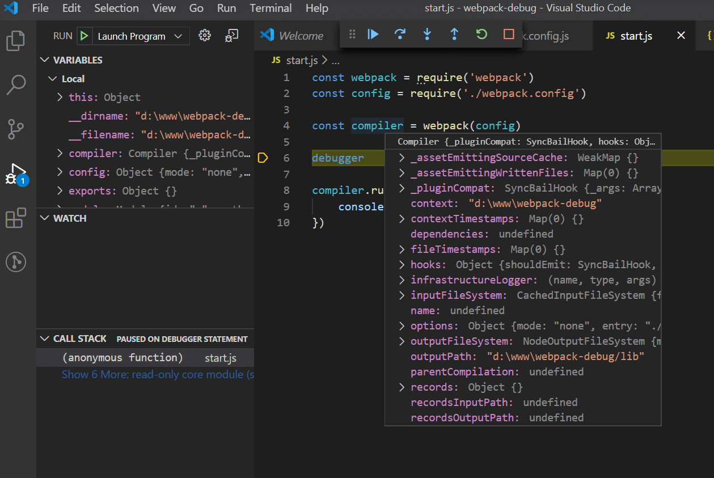714x478 pixels.
Task: Open the Go menu
Action: click(x=196, y=8)
